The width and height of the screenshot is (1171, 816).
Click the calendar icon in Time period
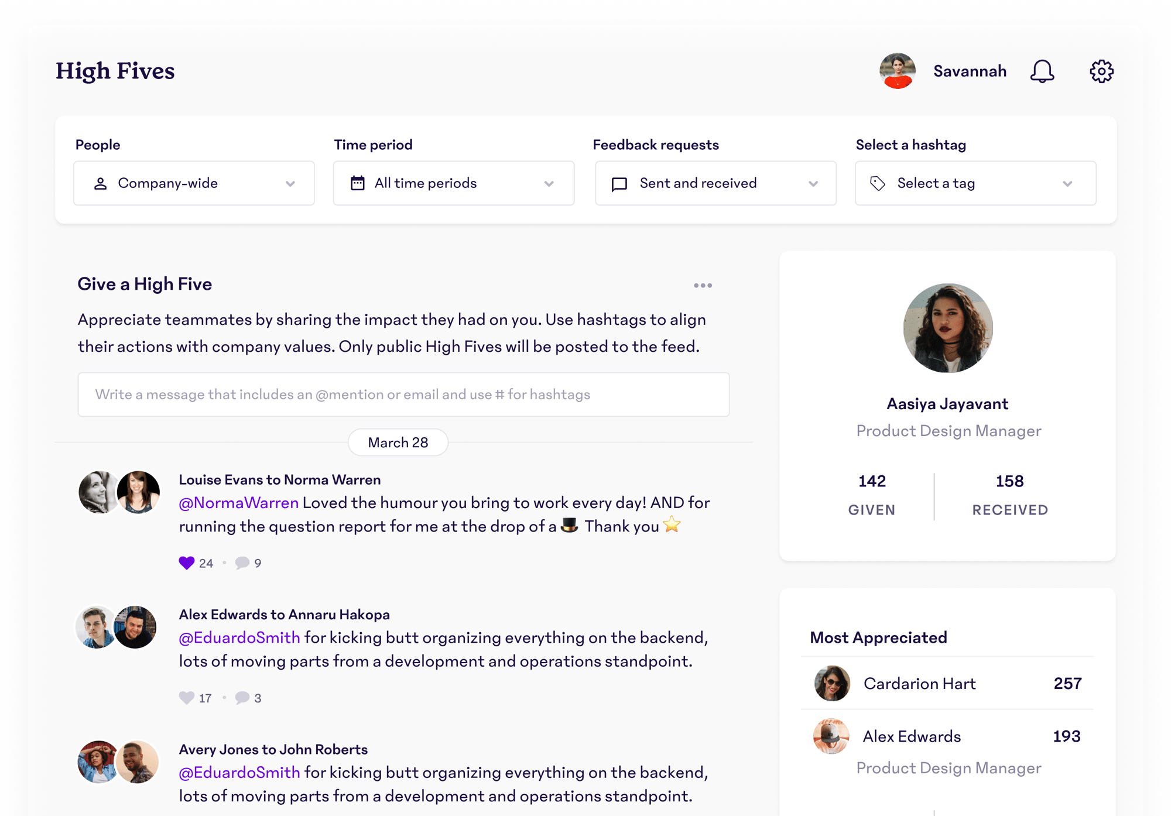click(357, 183)
